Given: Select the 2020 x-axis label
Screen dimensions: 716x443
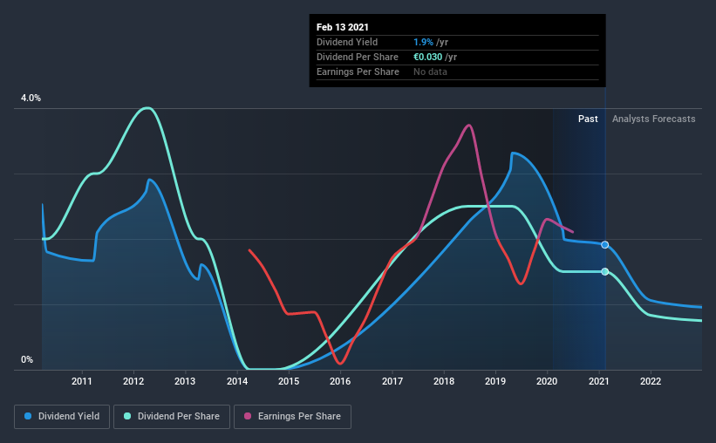Looking at the screenshot, I should 547,381.
